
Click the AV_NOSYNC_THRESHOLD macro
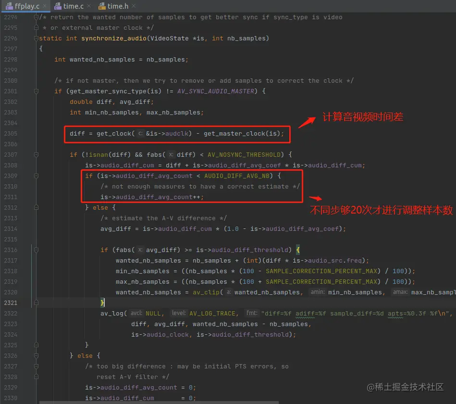(x=244, y=154)
